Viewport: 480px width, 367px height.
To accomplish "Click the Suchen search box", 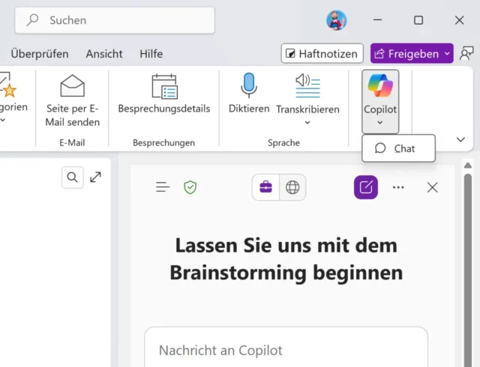I will 115,20.
